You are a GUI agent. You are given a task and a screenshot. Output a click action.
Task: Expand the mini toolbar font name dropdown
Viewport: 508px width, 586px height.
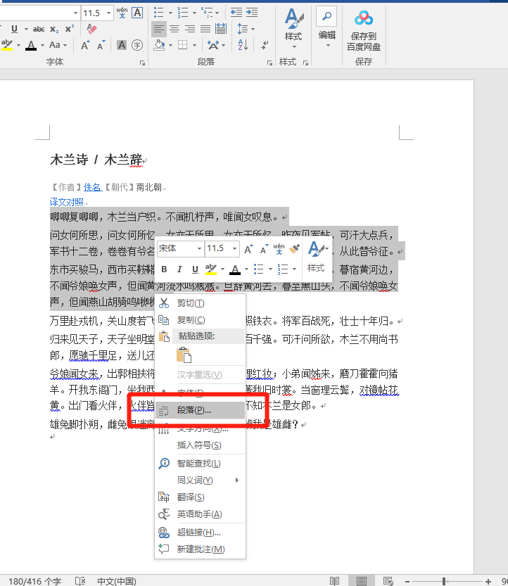point(199,249)
